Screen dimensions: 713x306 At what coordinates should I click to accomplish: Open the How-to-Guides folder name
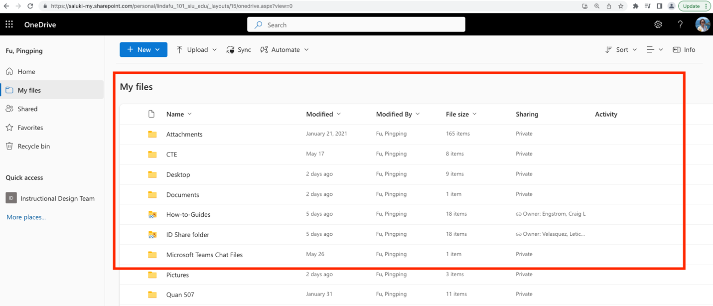point(188,214)
